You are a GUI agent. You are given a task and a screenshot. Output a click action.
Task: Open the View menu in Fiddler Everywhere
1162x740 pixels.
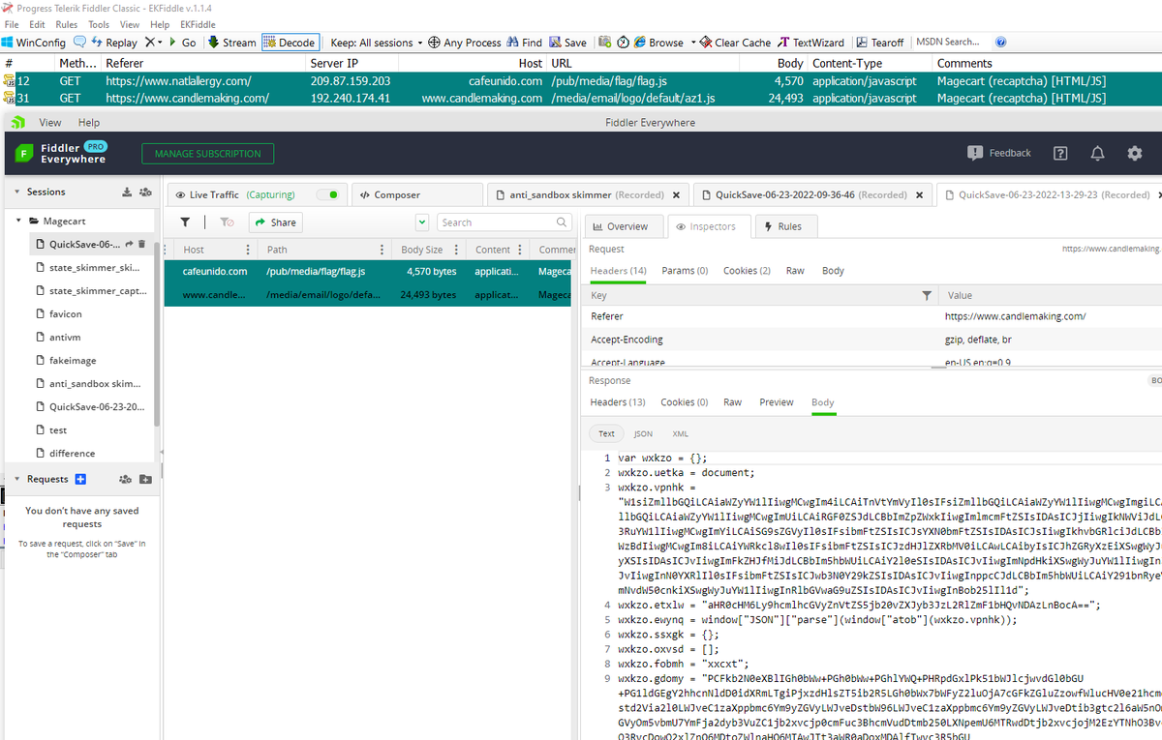point(50,123)
